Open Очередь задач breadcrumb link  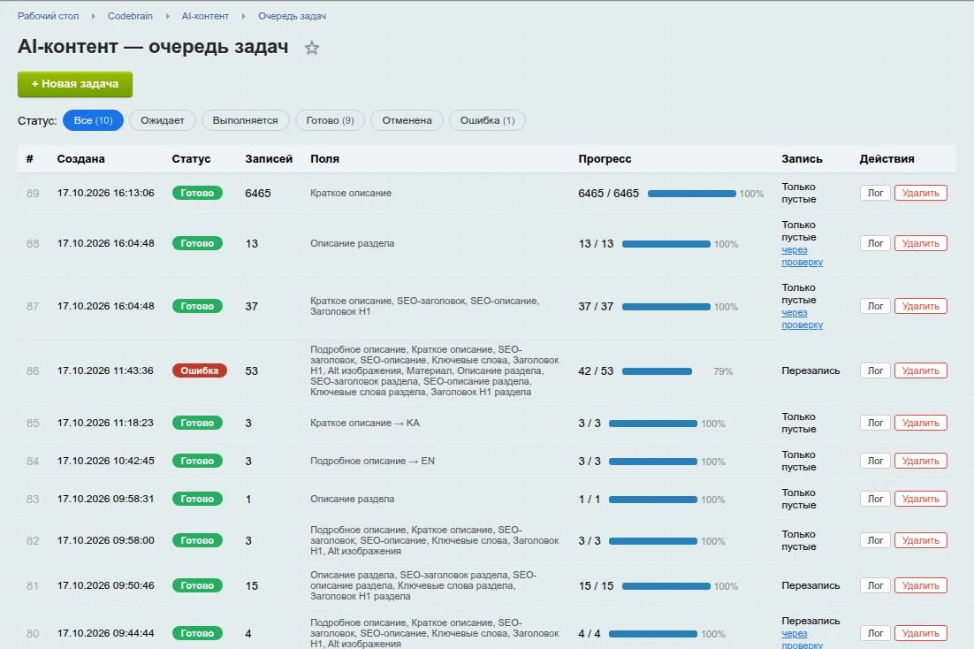292,16
